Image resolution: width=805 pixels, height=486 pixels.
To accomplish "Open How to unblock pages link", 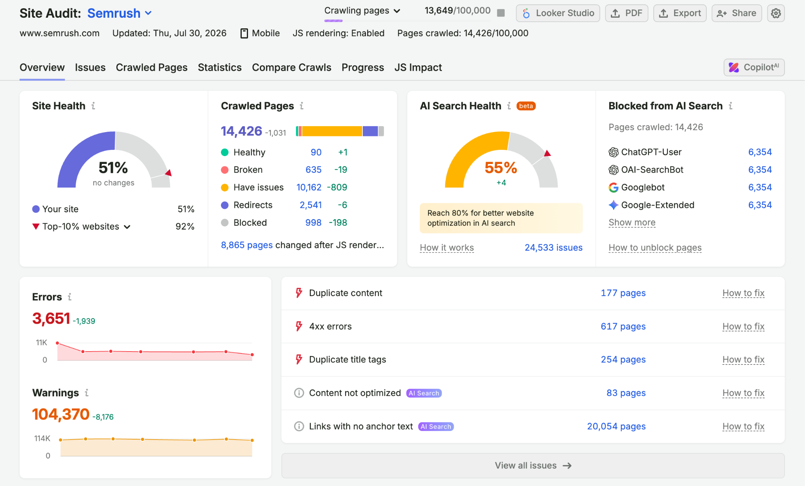I will (x=655, y=248).
